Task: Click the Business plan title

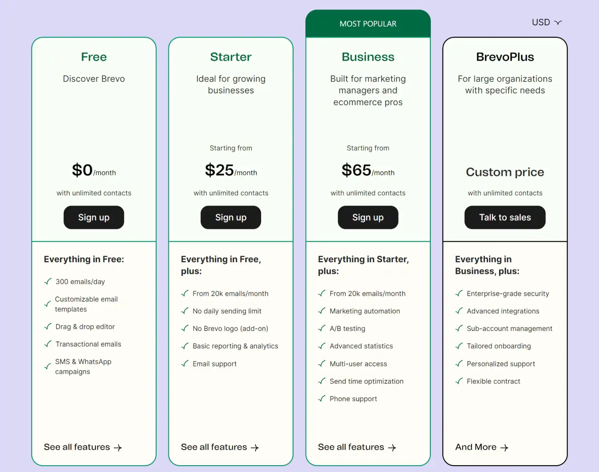Action: coord(368,57)
